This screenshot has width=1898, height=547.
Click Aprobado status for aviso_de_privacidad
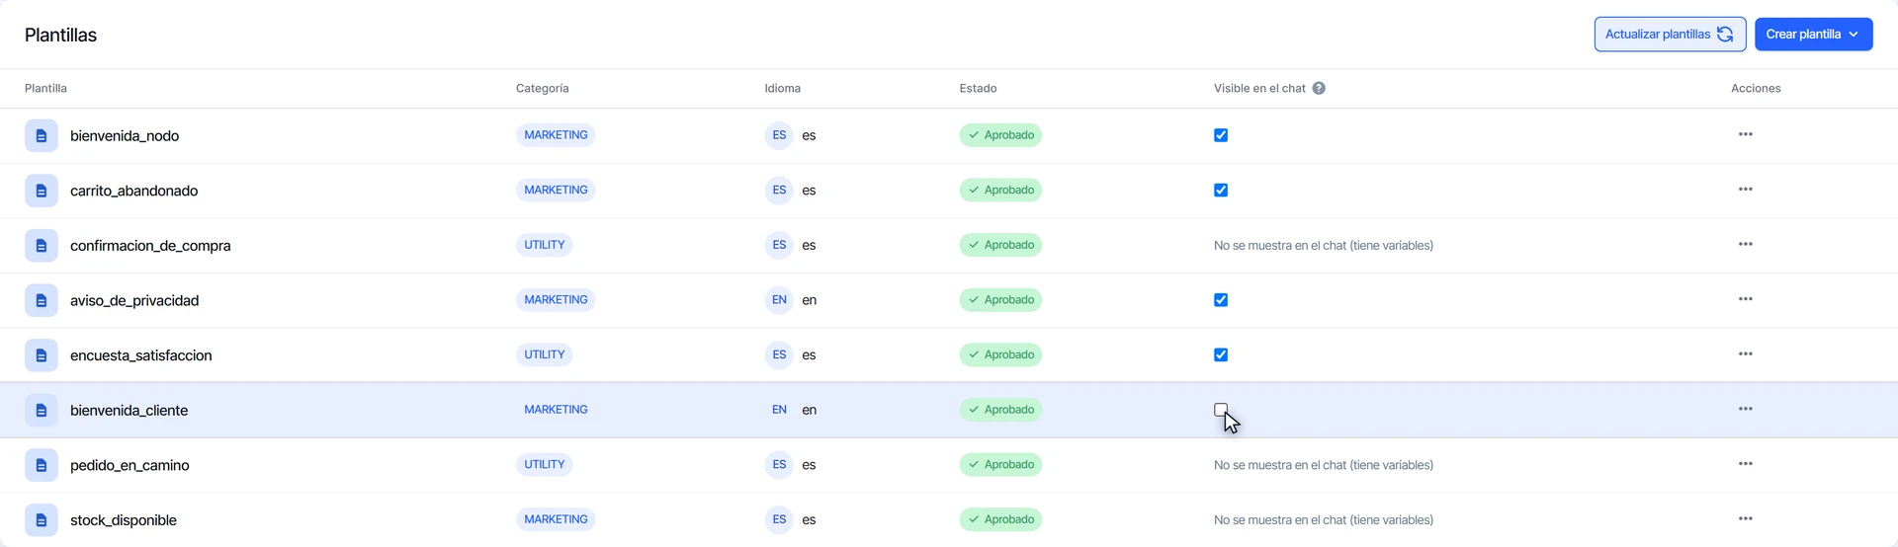click(x=1000, y=300)
